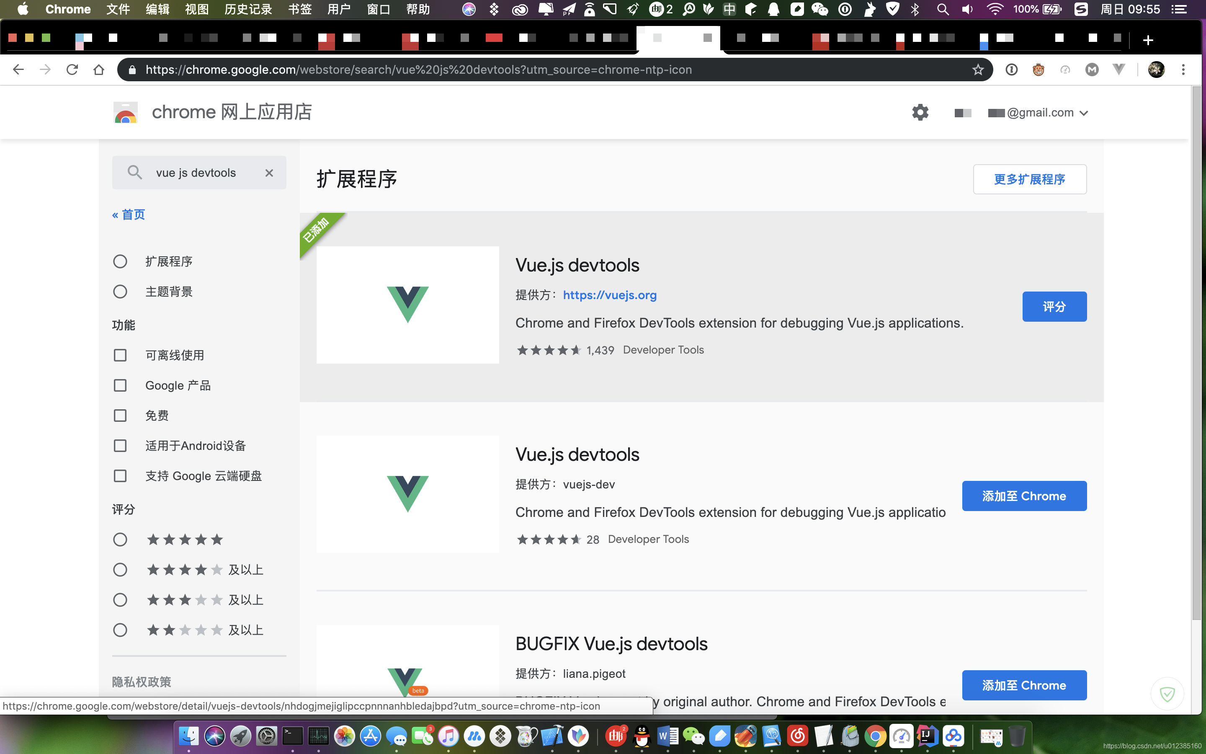Open 隐私权政策 link
Viewport: 1206px width, 754px height.
[142, 682]
